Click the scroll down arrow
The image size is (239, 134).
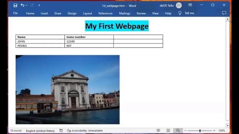coord(227,126)
